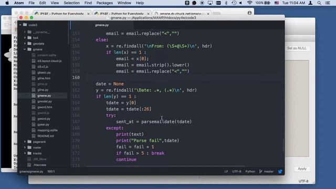Click the LF line ending selector
336x189 pixels.
(226, 172)
